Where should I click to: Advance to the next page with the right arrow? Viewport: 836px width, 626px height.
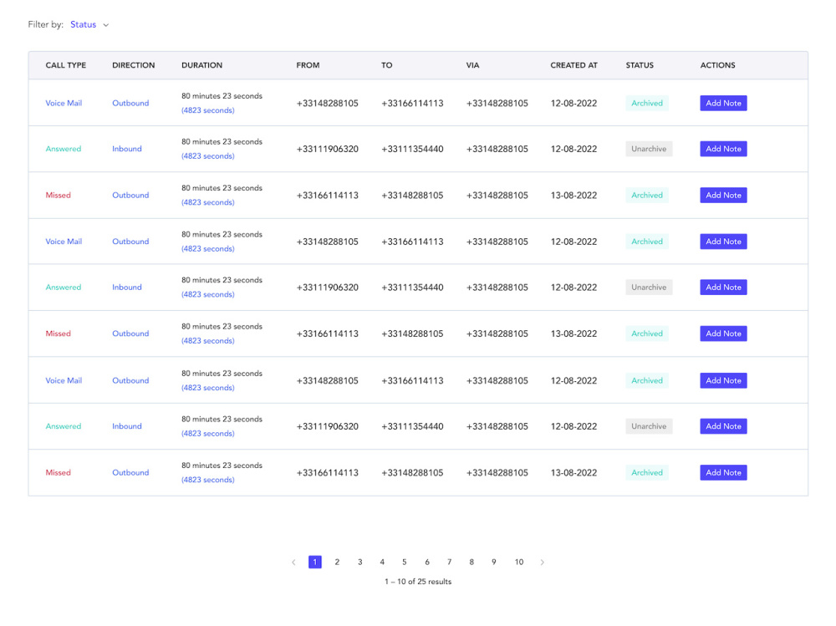543,562
